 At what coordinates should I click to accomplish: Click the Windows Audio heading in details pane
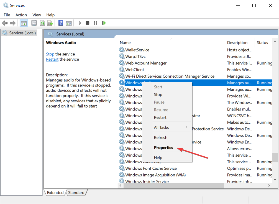click(x=61, y=43)
